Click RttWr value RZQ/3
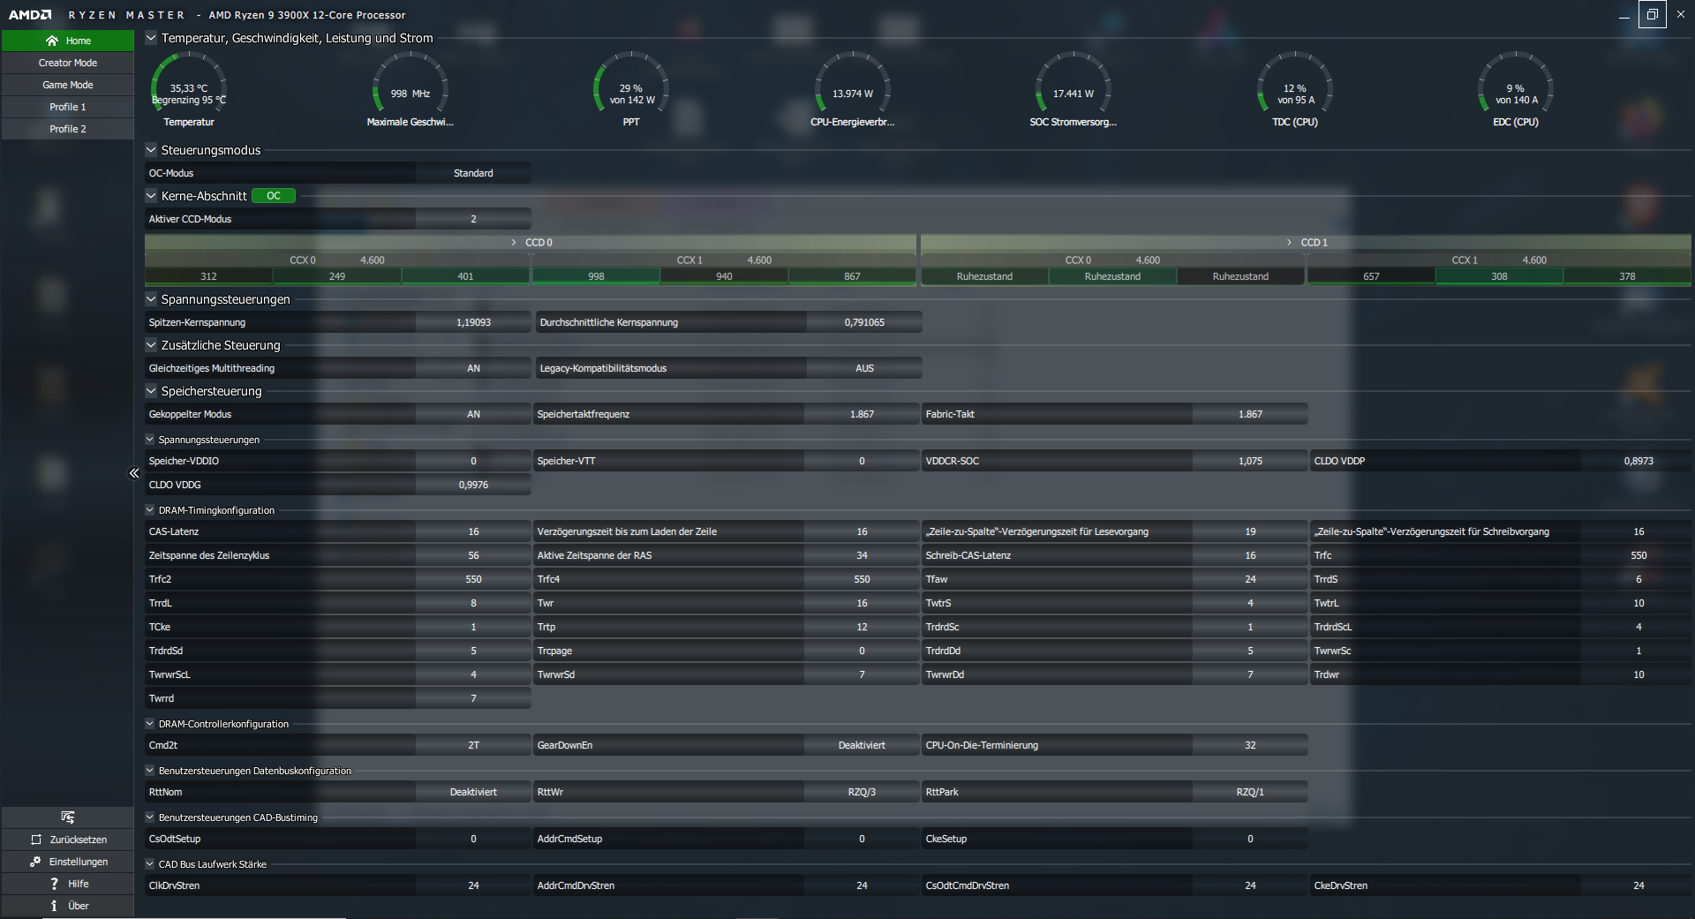The image size is (1695, 919). click(x=862, y=792)
